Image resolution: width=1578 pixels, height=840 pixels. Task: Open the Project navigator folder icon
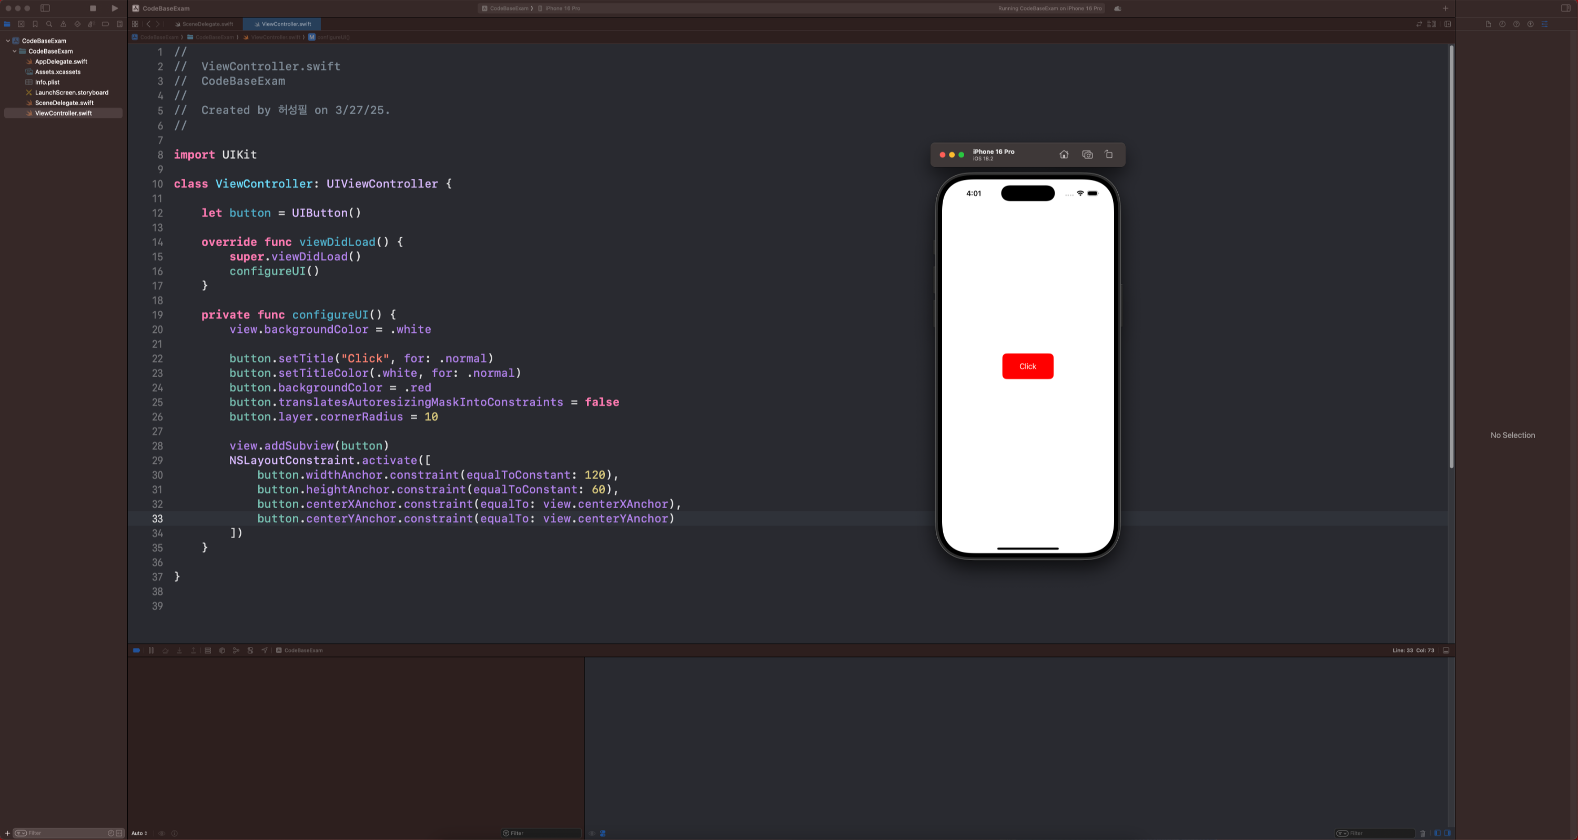(7, 25)
